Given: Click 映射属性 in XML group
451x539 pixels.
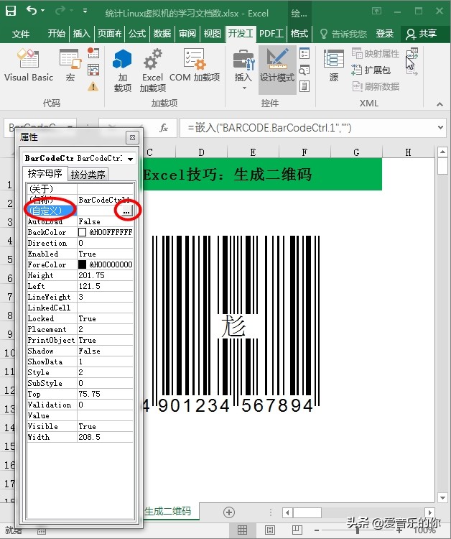Looking at the screenshot, I should 376,54.
